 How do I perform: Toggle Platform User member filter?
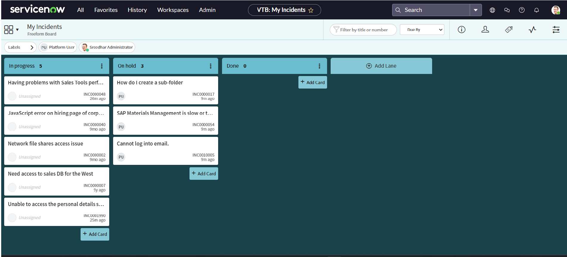pyautogui.click(x=58, y=47)
